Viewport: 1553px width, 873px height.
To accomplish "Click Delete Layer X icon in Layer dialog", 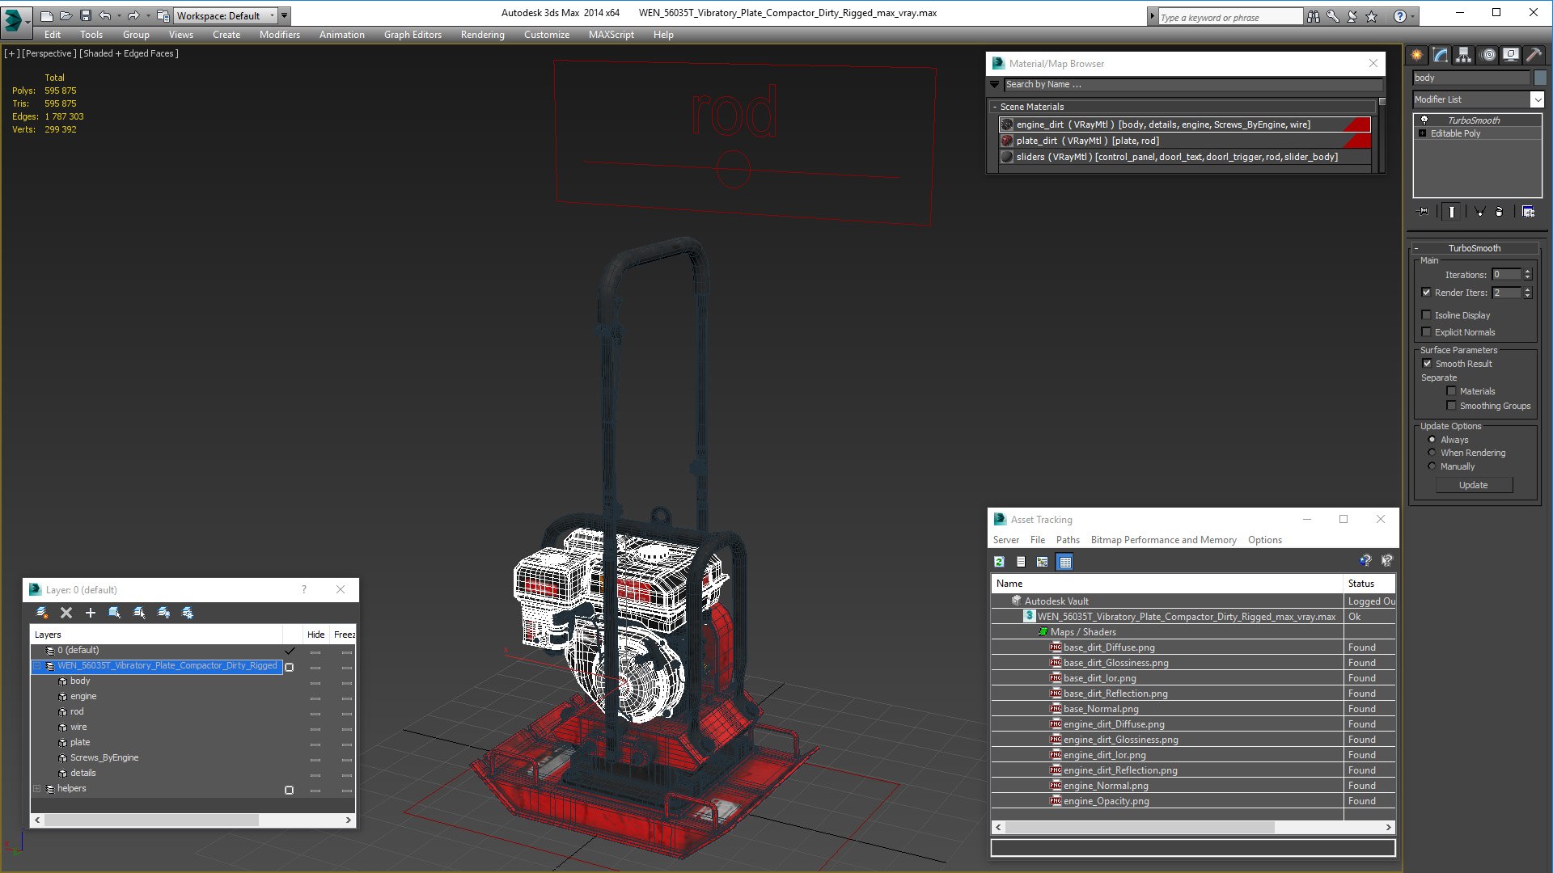I will tap(66, 613).
